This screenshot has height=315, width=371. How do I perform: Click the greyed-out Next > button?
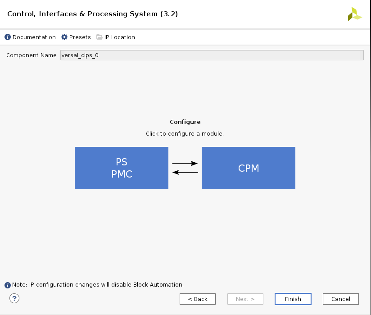click(245, 299)
